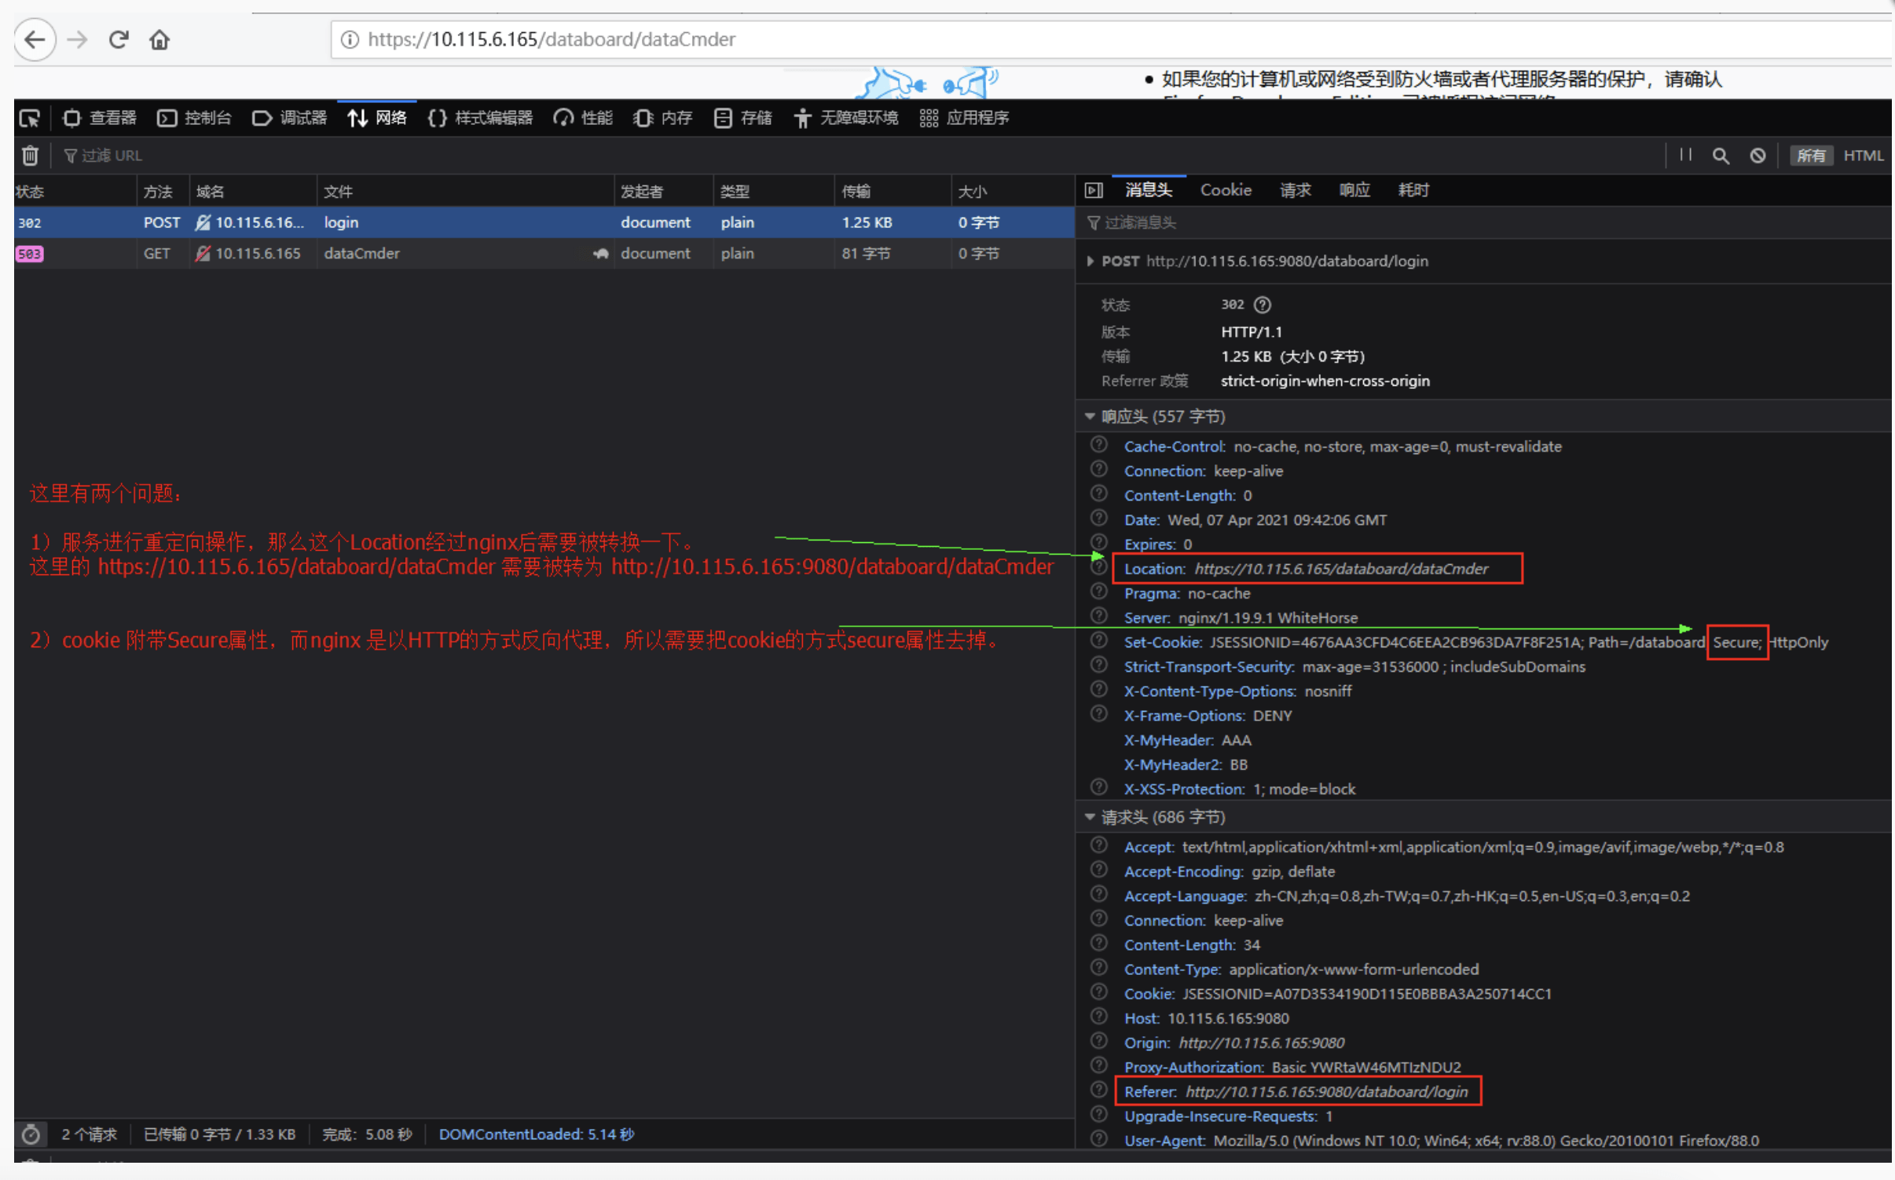This screenshot has width=1895, height=1180.
Task: Open help for Strict-Transport-Security header
Action: tap(1099, 665)
